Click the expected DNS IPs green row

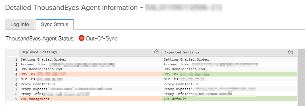click(x=229, y=74)
